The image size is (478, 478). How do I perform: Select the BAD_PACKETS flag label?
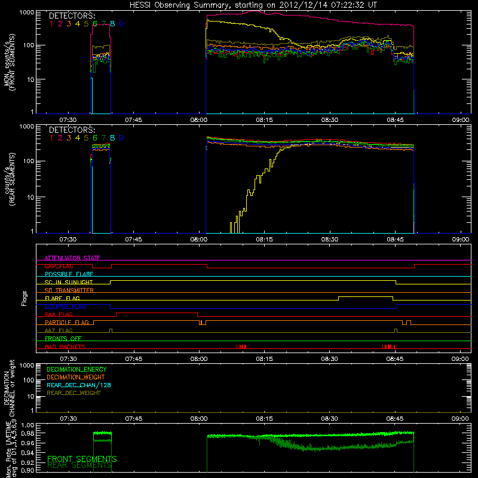pos(65,347)
